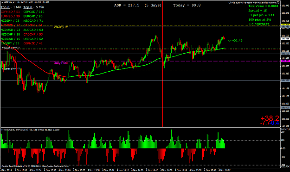290x172 pixels.
Task: Select the 'CADJPY / 15' entry
Action: (x=10, y=43)
